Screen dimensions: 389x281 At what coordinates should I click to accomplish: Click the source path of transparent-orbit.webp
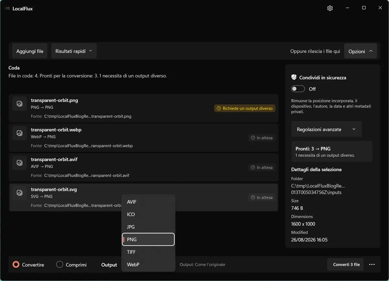tap(88, 146)
